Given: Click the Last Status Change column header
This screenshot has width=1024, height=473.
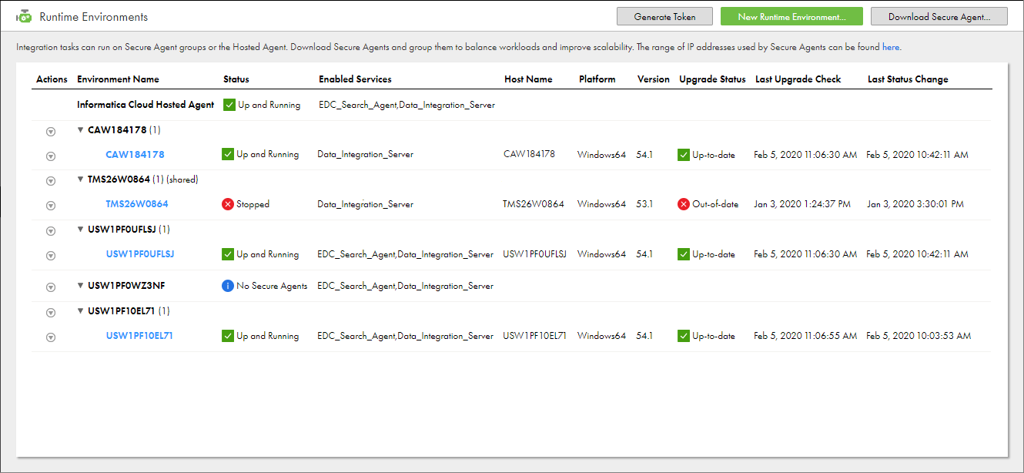Looking at the screenshot, I should (x=908, y=79).
